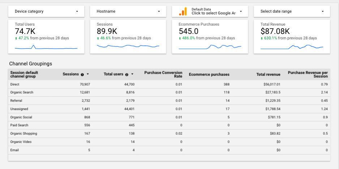The width and height of the screenshot is (339, 169).
Task: Click the Ecommerce Purchases scorecard 545.0
Action: (188, 31)
